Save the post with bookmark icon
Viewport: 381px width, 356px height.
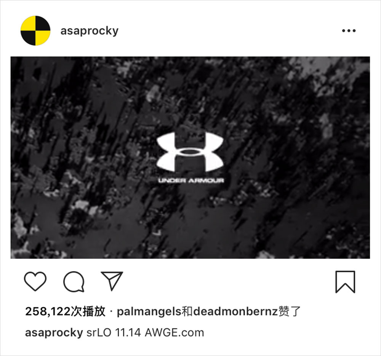pyautogui.click(x=345, y=282)
